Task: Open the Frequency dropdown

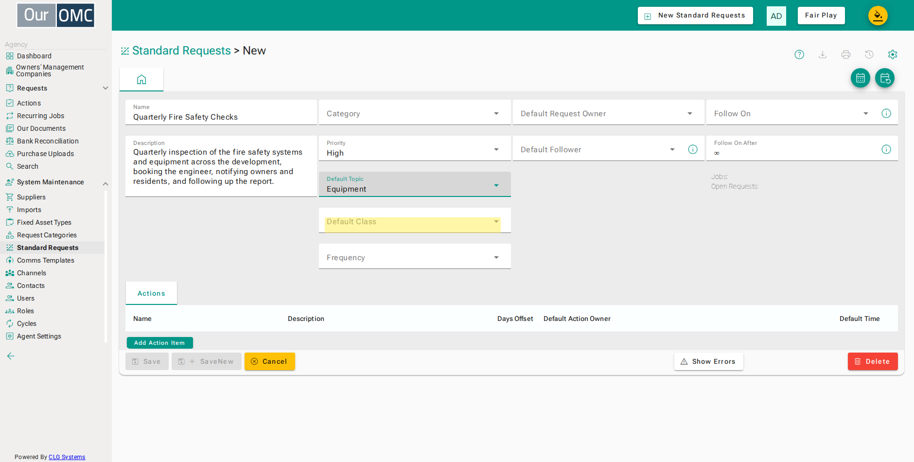Action: point(415,256)
